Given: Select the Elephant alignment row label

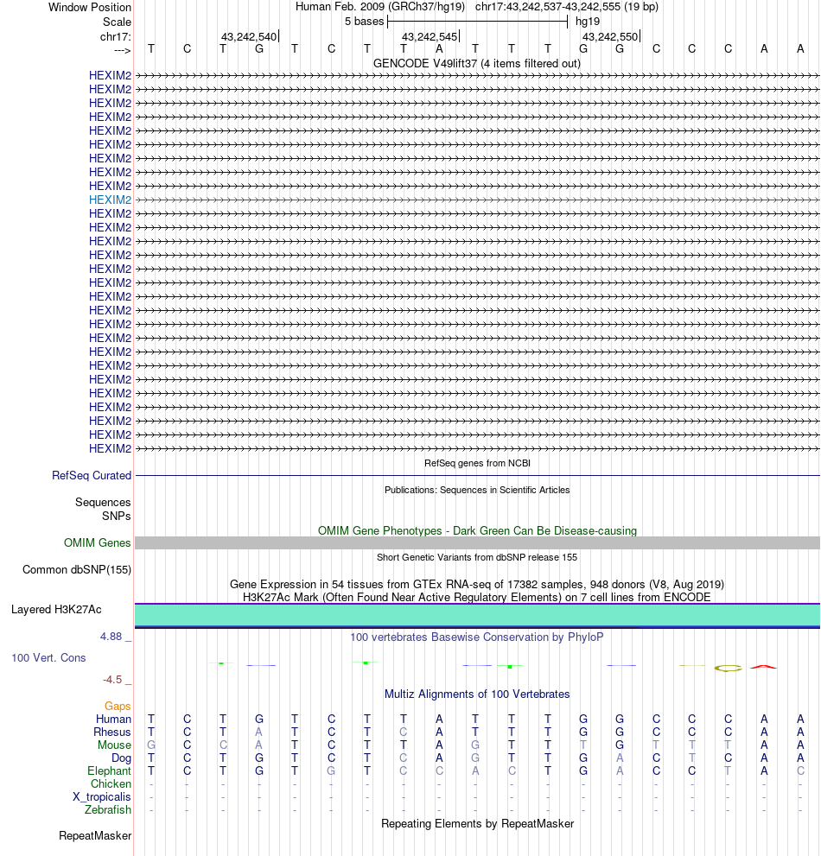Looking at the screenshot, I should pyautogui.click(x=109, y=770).
